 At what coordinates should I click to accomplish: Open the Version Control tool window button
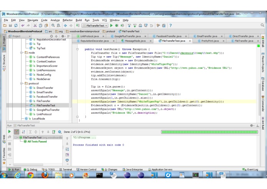coord(86,169)
